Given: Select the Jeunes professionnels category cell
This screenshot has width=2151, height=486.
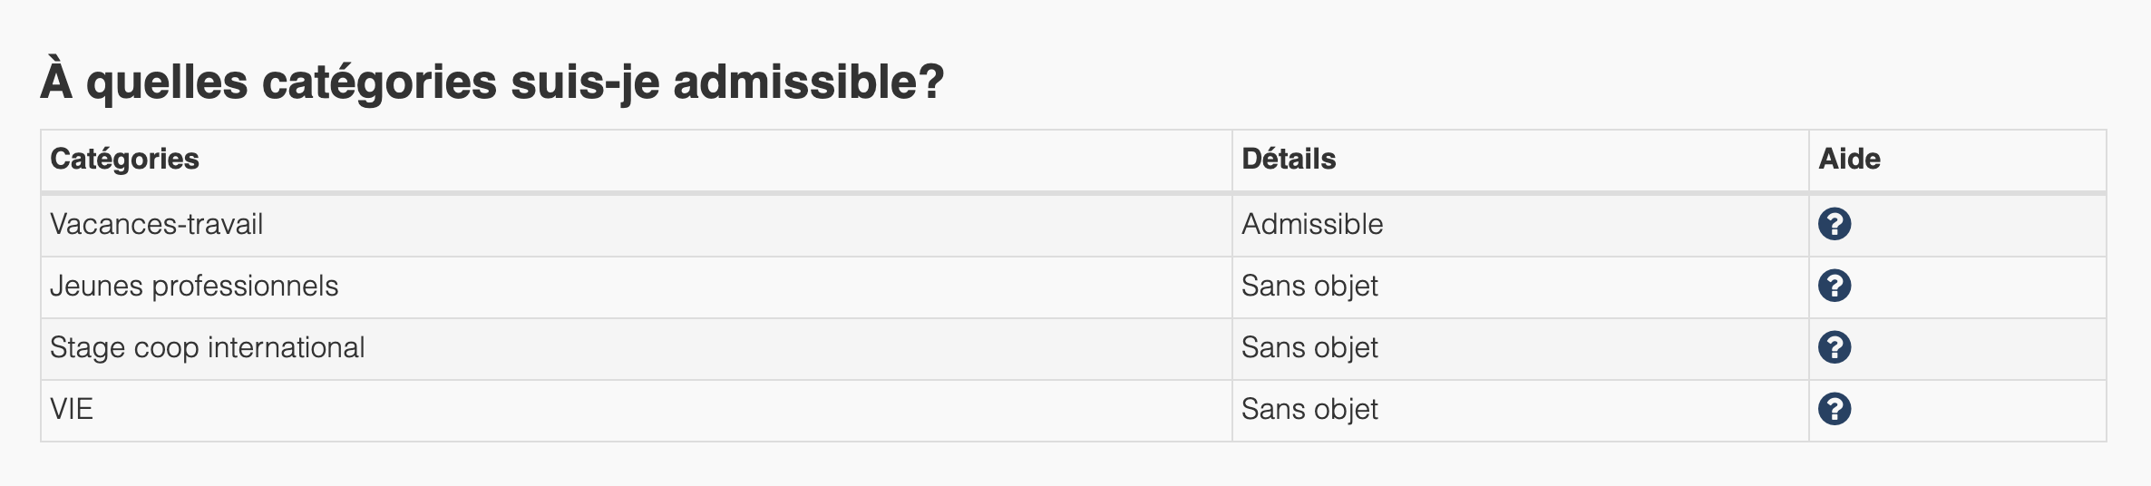Looking at the screenshot, I should pyautogui.click(x=637, y=287).
